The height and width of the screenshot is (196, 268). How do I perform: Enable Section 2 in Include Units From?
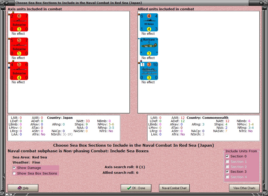[227, 166]
